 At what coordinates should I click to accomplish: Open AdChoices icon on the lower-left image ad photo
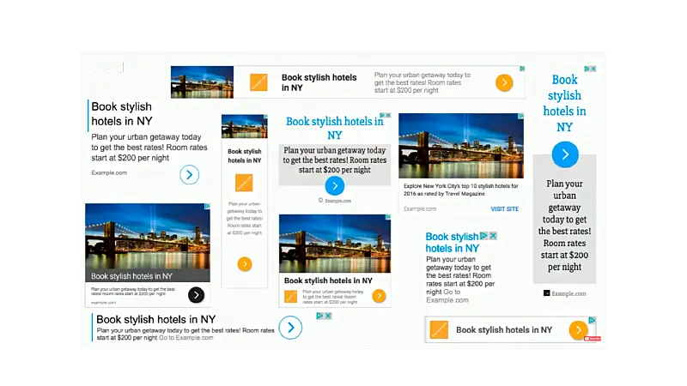click(x=207, y=206)
